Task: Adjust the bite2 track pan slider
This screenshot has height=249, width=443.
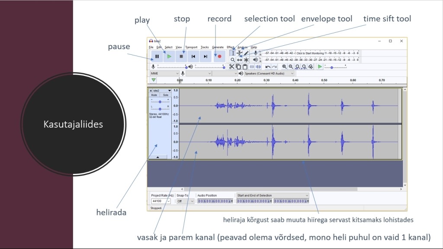Action: (160, 109)
